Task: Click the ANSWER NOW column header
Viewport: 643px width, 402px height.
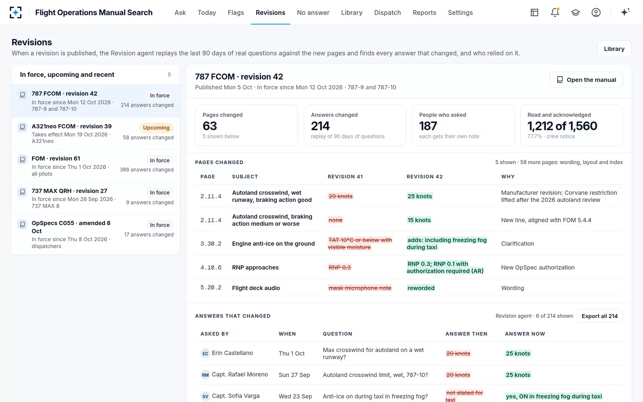Action: point(525,334)
